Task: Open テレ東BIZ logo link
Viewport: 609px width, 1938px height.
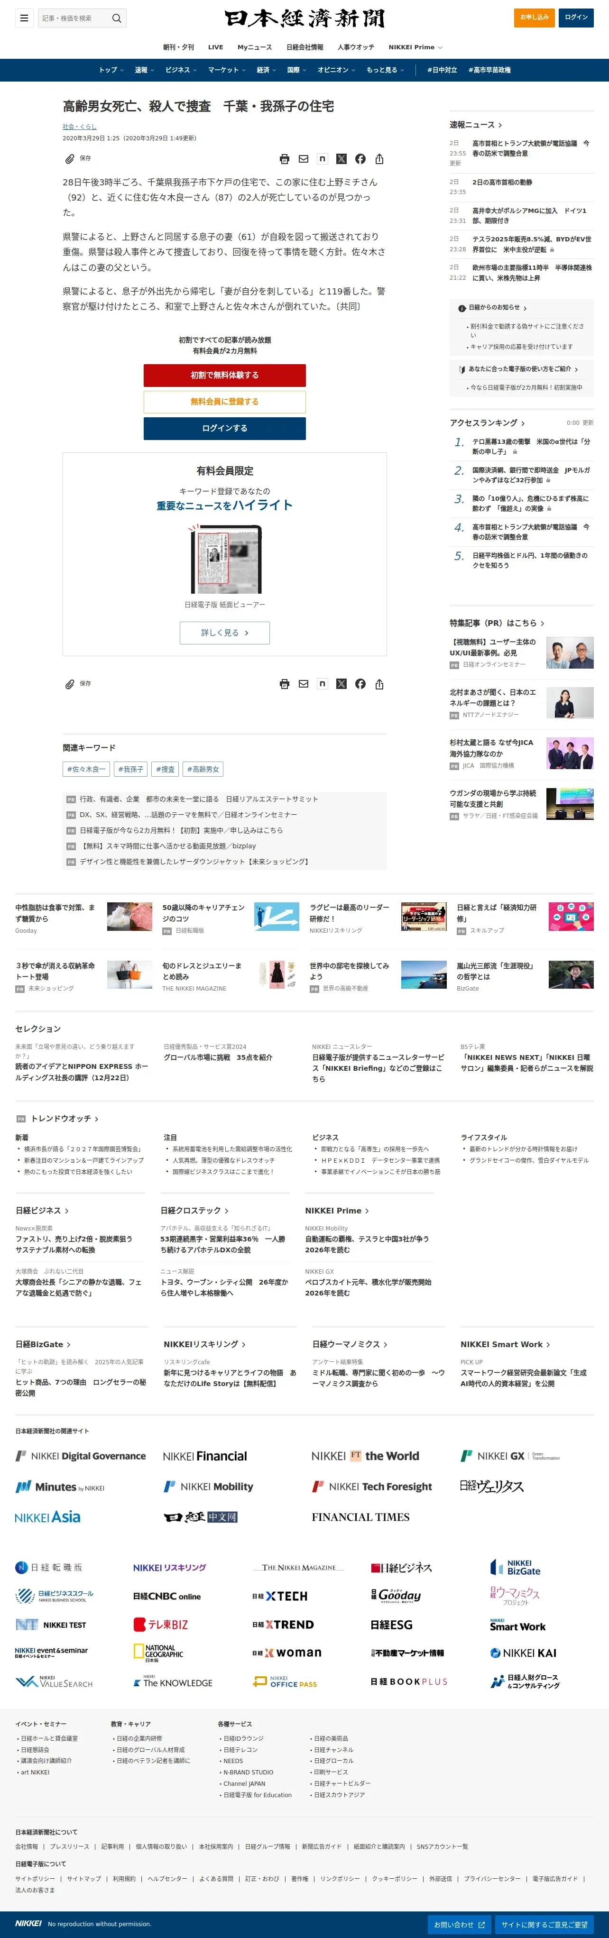Action: pos(160,1624)
